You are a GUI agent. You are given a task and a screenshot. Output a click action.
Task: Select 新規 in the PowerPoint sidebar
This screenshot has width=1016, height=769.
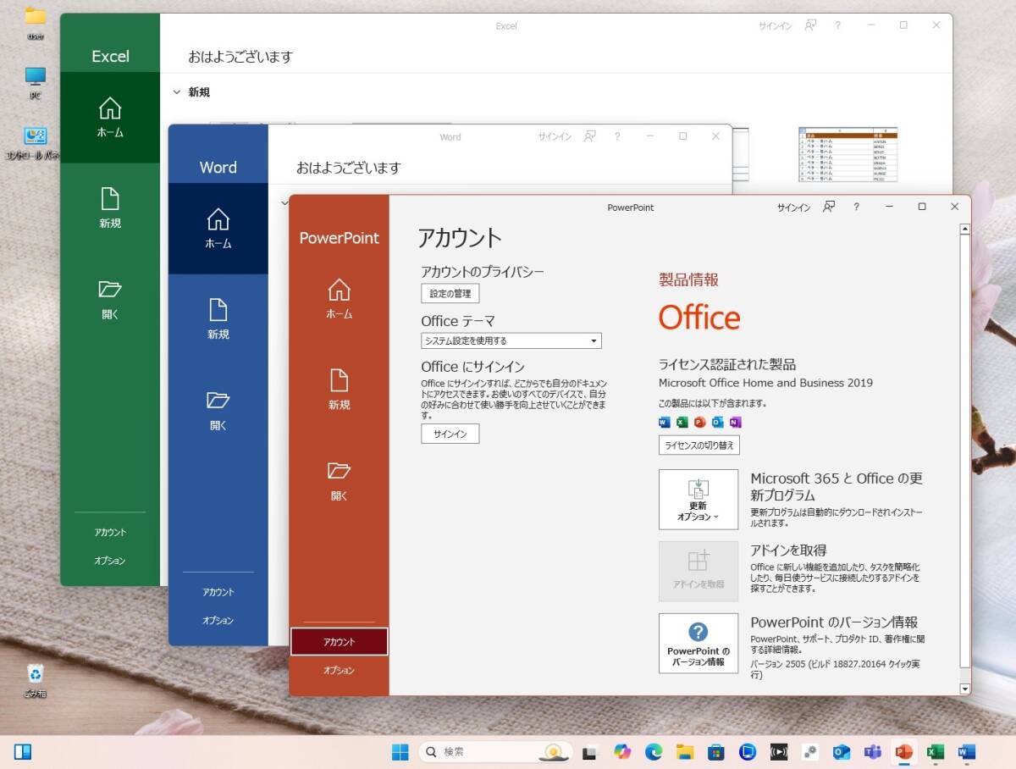point(339,390)
